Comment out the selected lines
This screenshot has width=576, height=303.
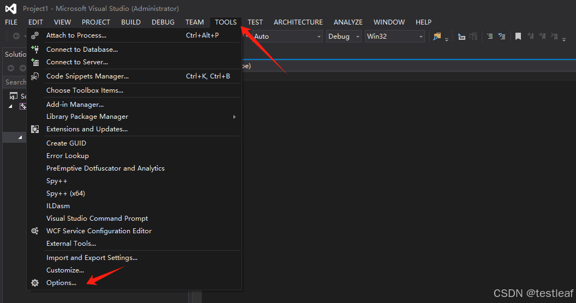tap(490, 37)
